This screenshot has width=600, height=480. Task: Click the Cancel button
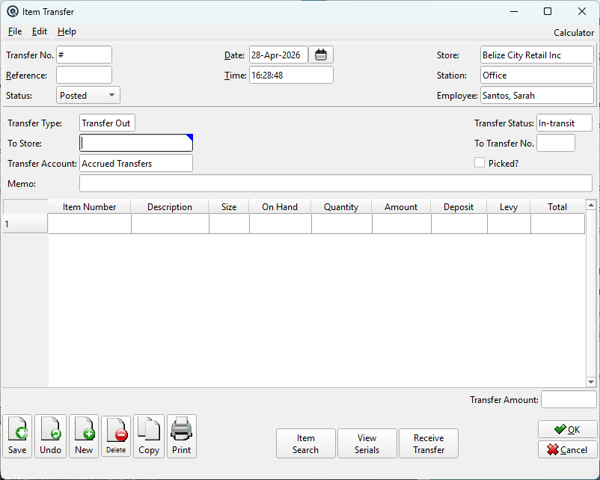tap(567, 450)
